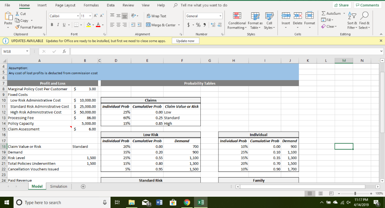Align text to the right
The image size is (385, 208).
(x=125, y=25)
